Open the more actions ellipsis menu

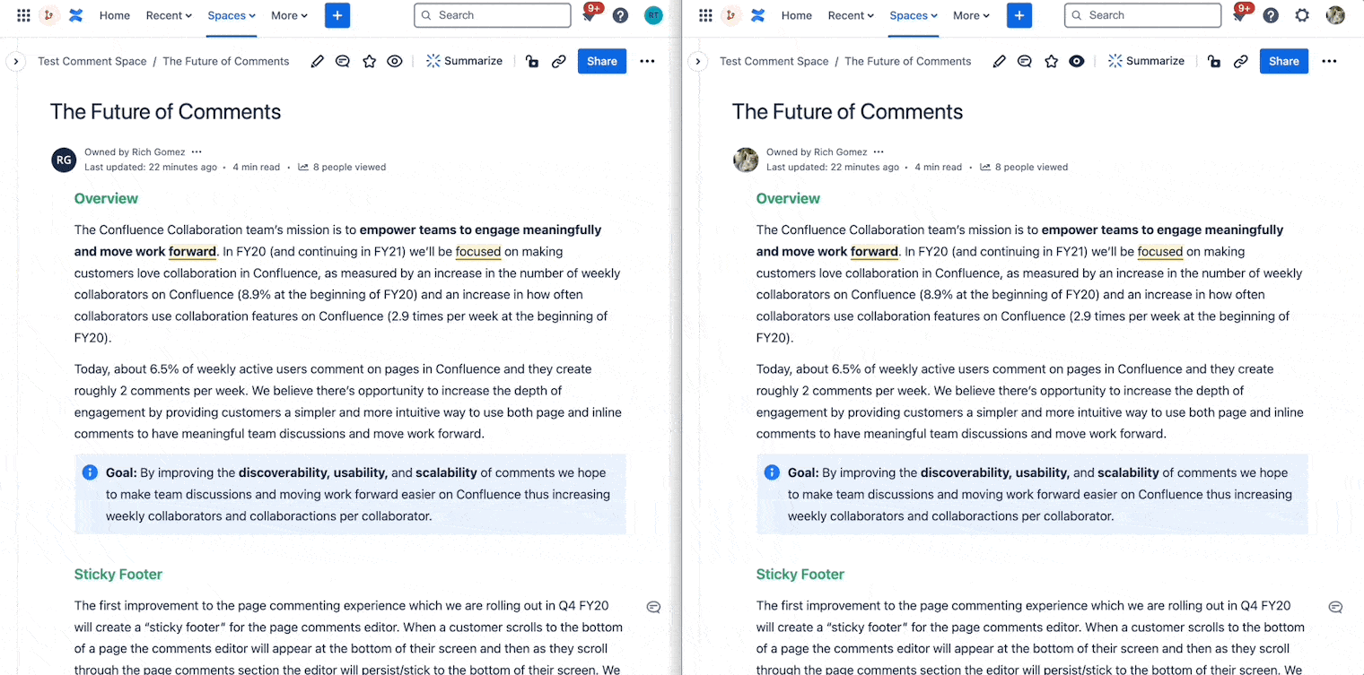[648, 61]
